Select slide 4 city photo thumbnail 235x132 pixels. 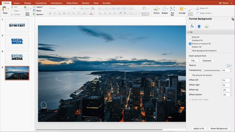[x=17, y=73]
